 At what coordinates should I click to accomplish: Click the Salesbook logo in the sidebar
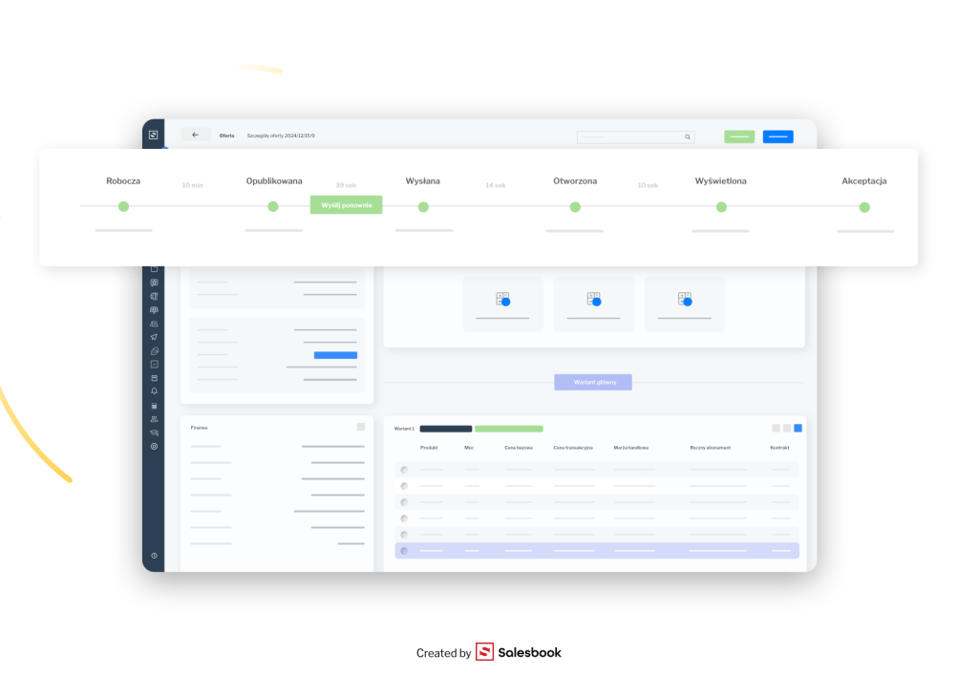coord(153,135)
